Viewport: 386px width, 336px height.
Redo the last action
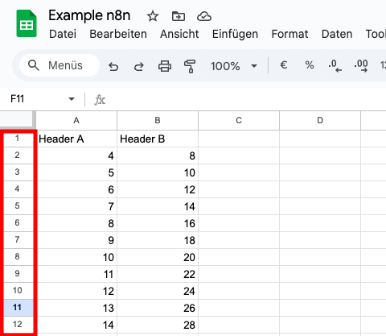138,66
